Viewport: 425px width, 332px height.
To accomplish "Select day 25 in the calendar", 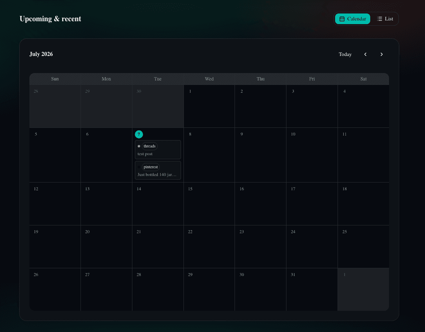I will pos(363,247).
